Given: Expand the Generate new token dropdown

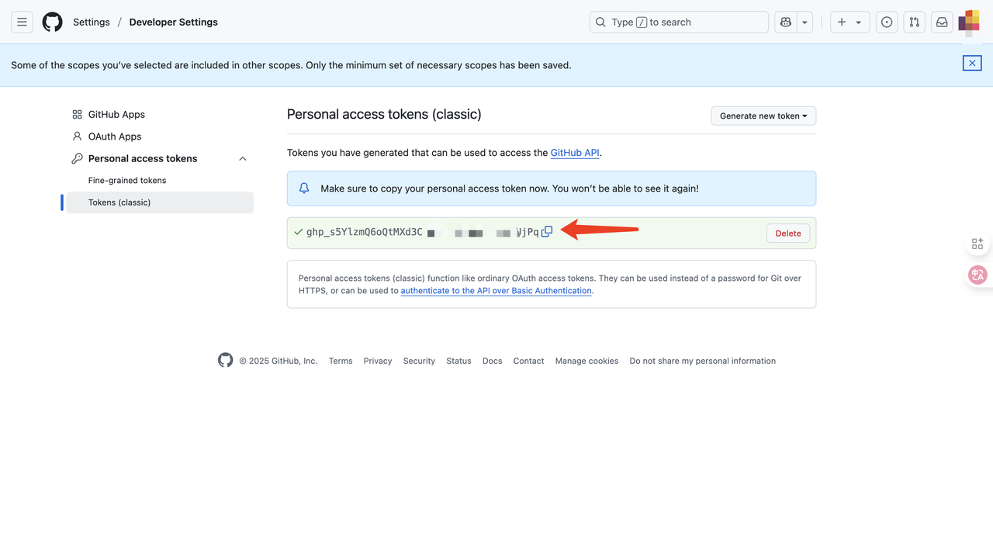Looking at the screenshot, I should tap(763, 116).
